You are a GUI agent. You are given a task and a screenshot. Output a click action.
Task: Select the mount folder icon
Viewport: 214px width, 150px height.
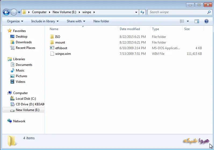click(52, 42)
